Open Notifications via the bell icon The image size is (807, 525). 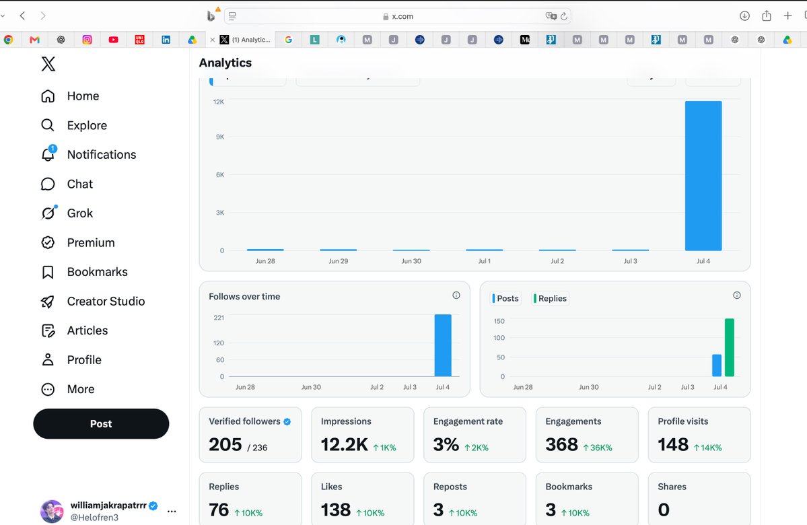point(48,154)
